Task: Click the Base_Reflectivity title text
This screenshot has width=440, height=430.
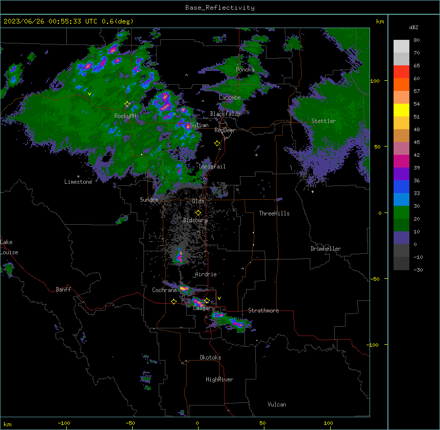Action: click(219, 8)
